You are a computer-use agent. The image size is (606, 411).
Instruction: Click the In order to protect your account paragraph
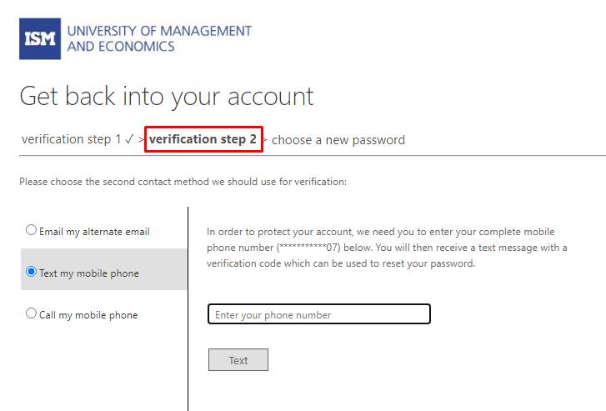pyautogui.click(x=387, y=248)
